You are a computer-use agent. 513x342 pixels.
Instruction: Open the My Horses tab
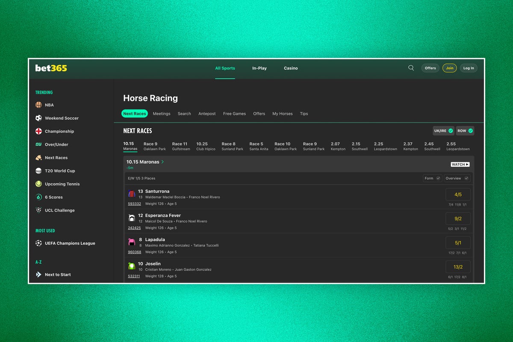282,114
